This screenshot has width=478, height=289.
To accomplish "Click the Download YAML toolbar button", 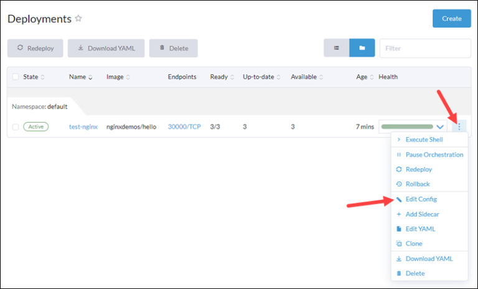I will (106, 48).
